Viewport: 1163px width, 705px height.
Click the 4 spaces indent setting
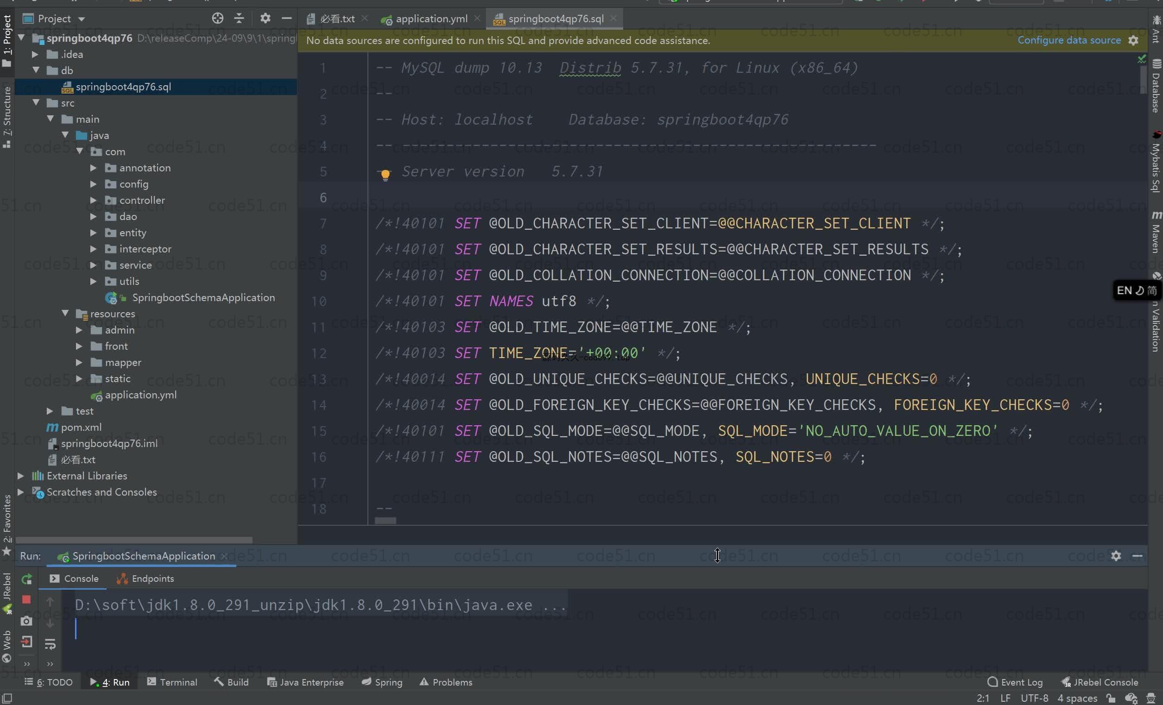(1077, 698)
